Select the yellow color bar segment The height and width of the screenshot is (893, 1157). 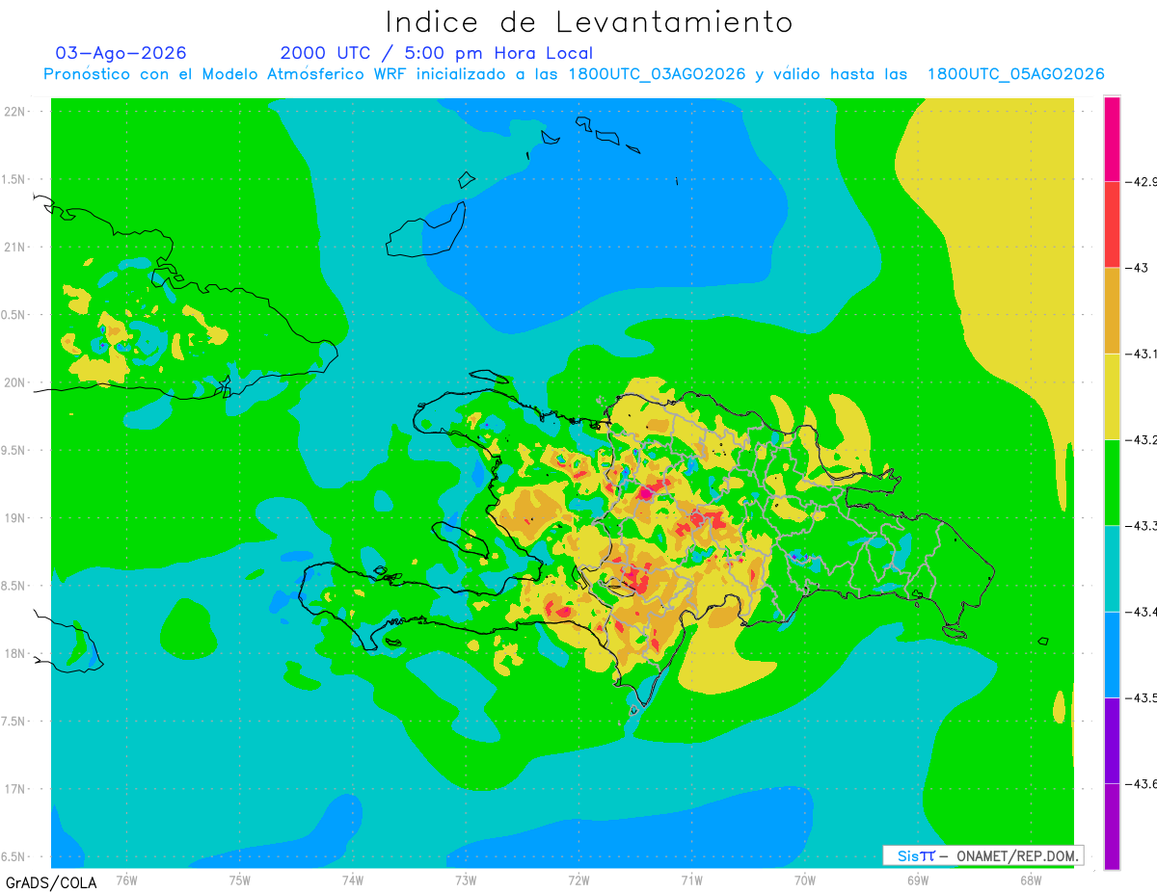(x=1112, y=396)
